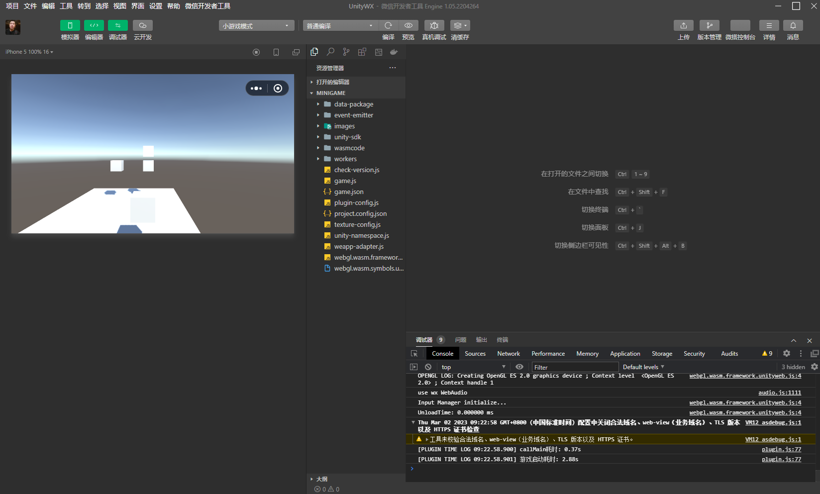Open the search icon in editor sidebar
The height and width of the screenshot is (494, 820).
pyautogui.click(x=330, y=52)
